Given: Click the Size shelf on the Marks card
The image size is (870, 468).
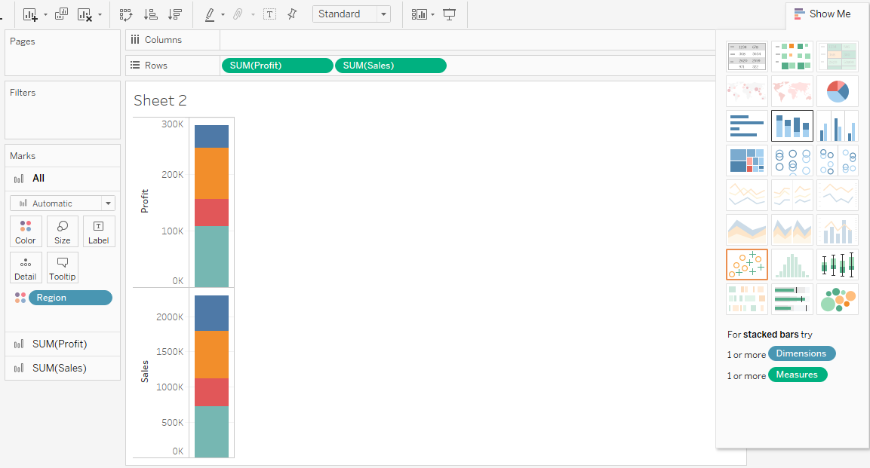Looking at the screenshot, I should click(x=62, y=231).
